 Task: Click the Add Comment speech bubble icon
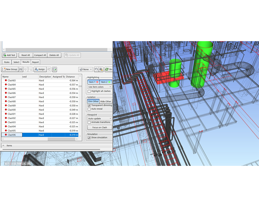[54, 69]
